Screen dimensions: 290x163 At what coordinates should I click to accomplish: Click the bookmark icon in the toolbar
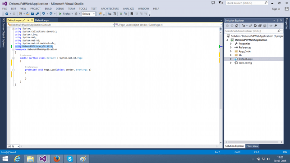(132, 14)
